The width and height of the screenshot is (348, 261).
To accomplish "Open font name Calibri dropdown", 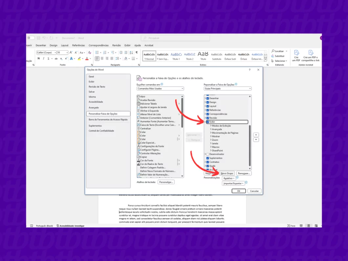I will point(55,53).
